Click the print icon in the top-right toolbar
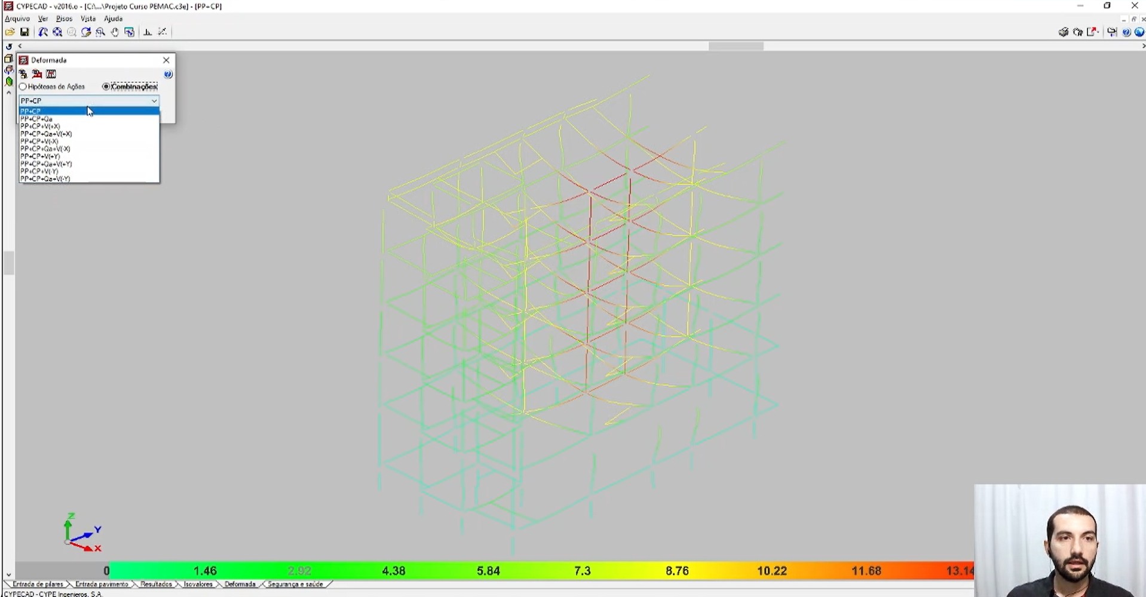The image size is (1146, 597). click(1064, 32)
